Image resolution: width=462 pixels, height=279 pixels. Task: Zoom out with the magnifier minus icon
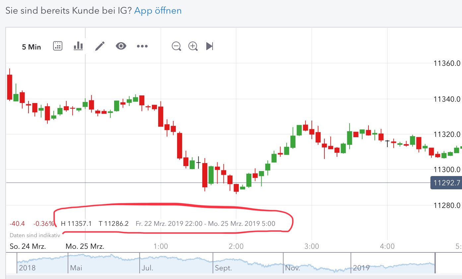point(176,46)
